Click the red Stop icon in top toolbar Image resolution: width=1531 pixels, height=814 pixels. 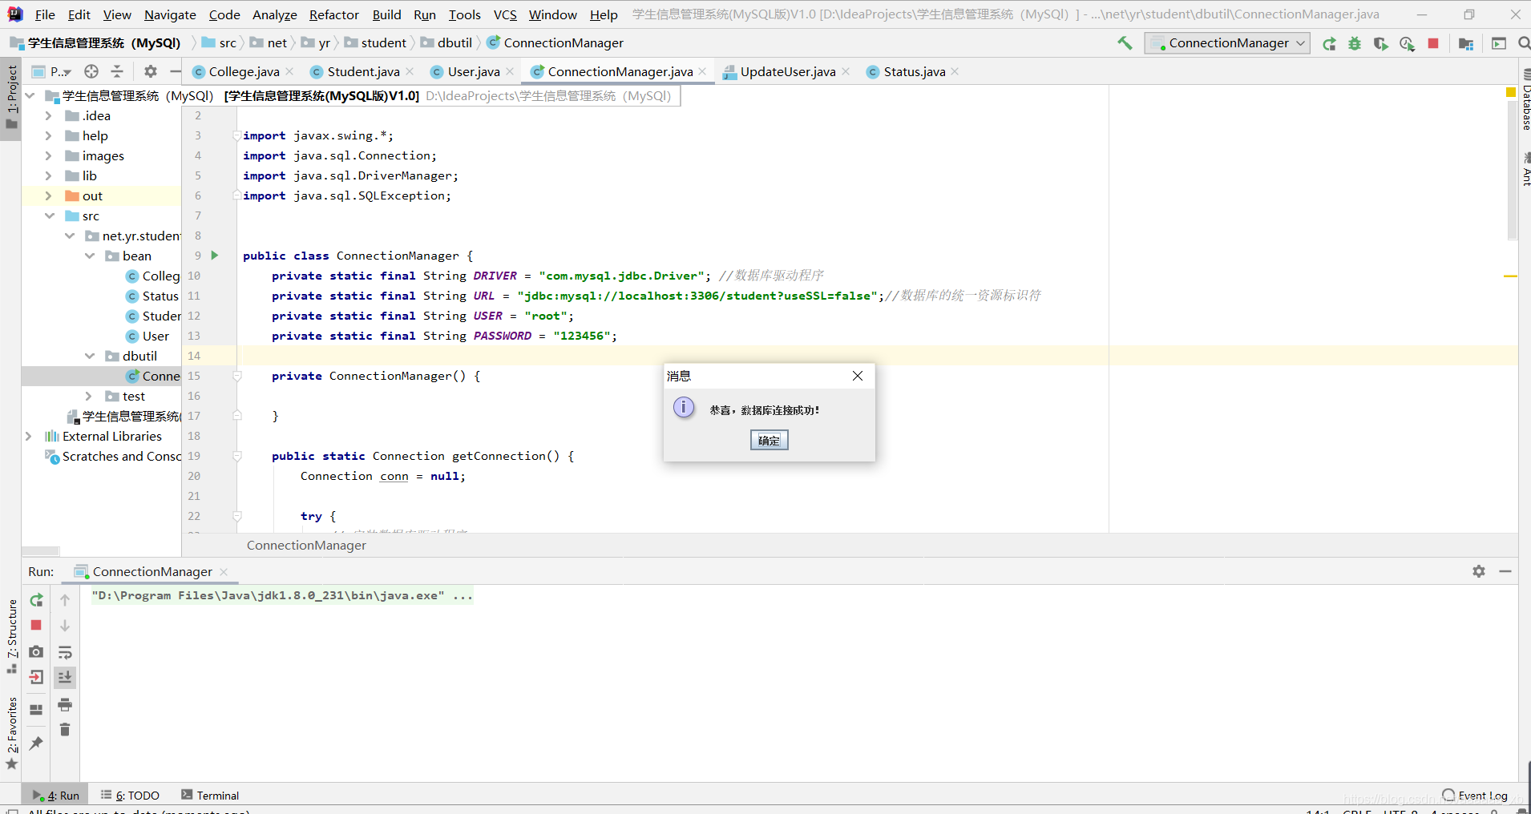click(1433, 43)
